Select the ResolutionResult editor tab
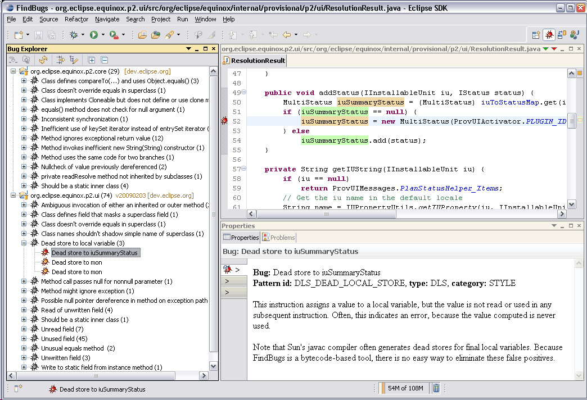587x400 pixels. tap(254, 61)
